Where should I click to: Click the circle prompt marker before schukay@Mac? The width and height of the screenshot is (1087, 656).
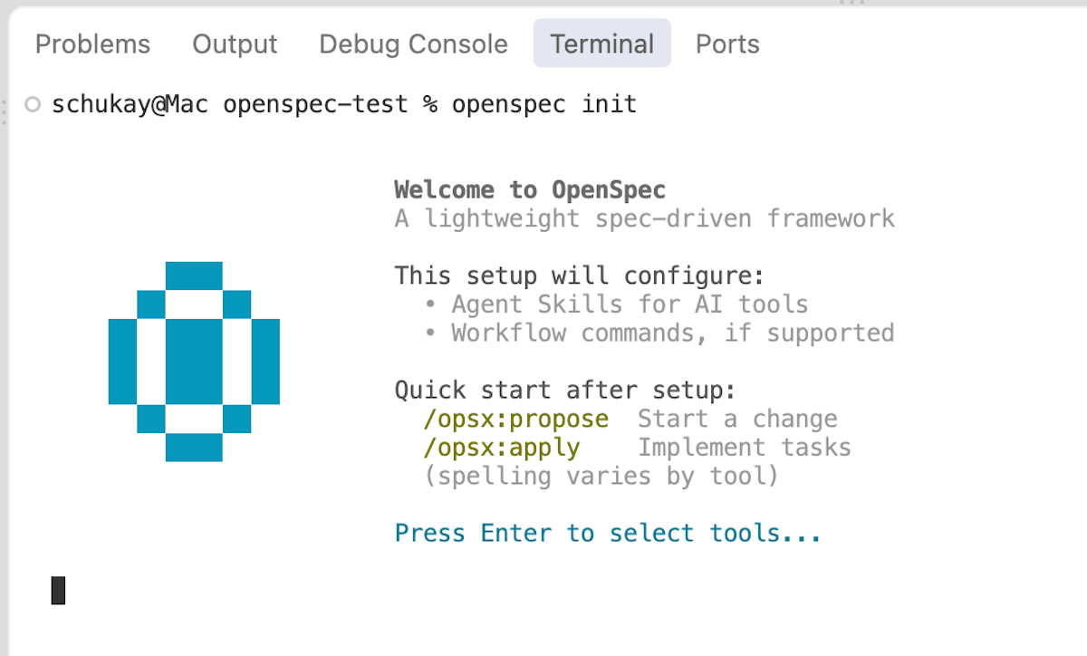tap(34, 104)
